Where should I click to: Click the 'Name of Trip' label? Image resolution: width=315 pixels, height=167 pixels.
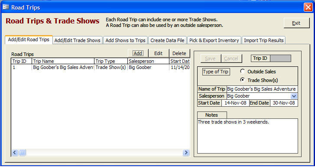tap(212, 89)
